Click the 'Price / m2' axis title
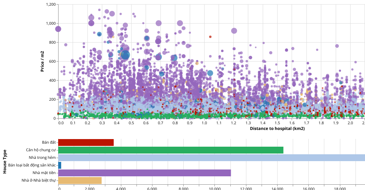Image resolution: width=365 pixels, height=190 pixels. (x=43, y=61)
